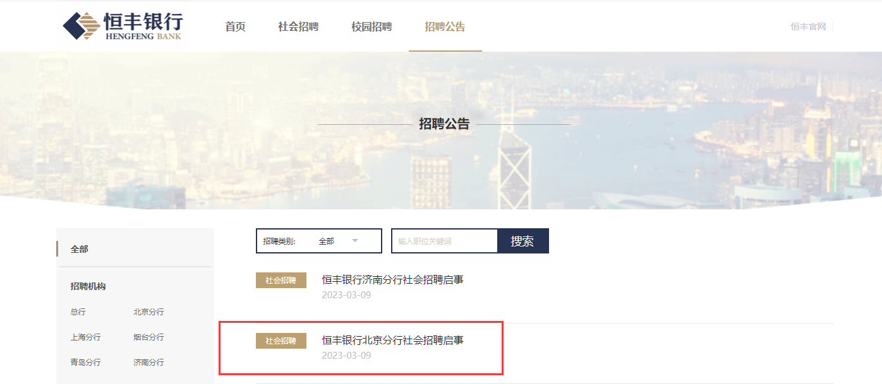This screenshot has width=882, height=384.
Task: Filter by 总行 institution
Action: [x=78, y=312]
